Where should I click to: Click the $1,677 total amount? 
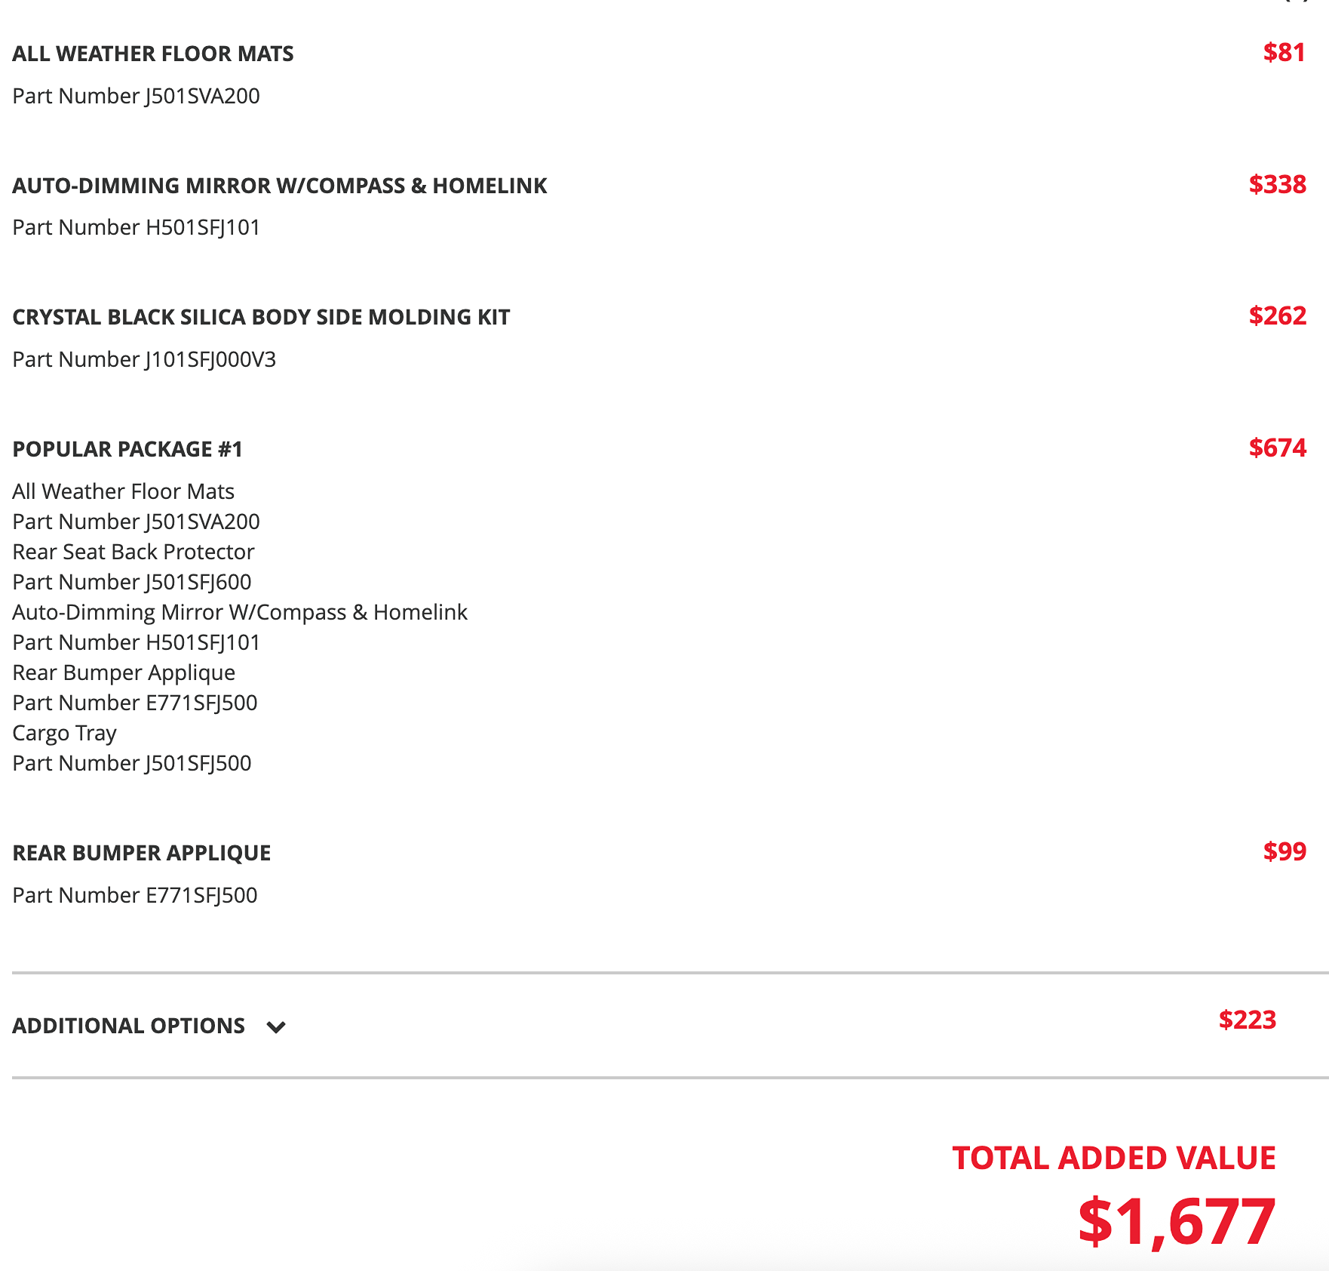click(1177, 1221)
